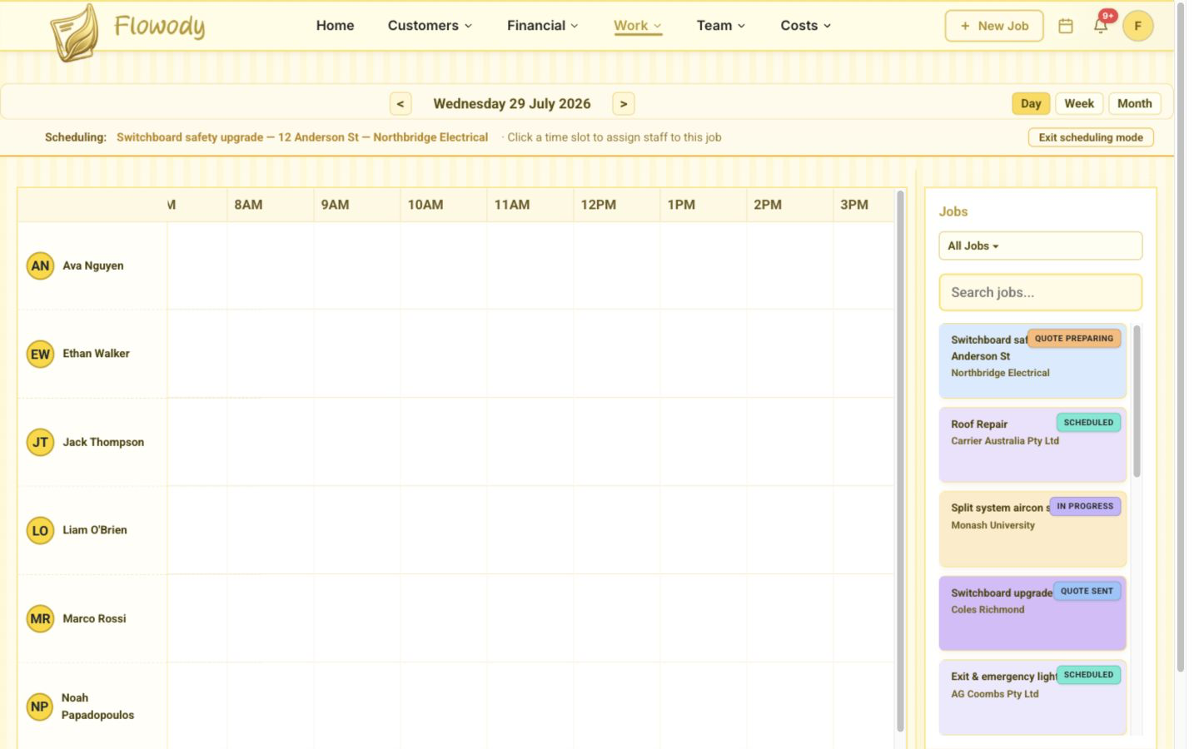Expand the Financial menu
This screenshot has width=1199, height=749.
point(542,26)
